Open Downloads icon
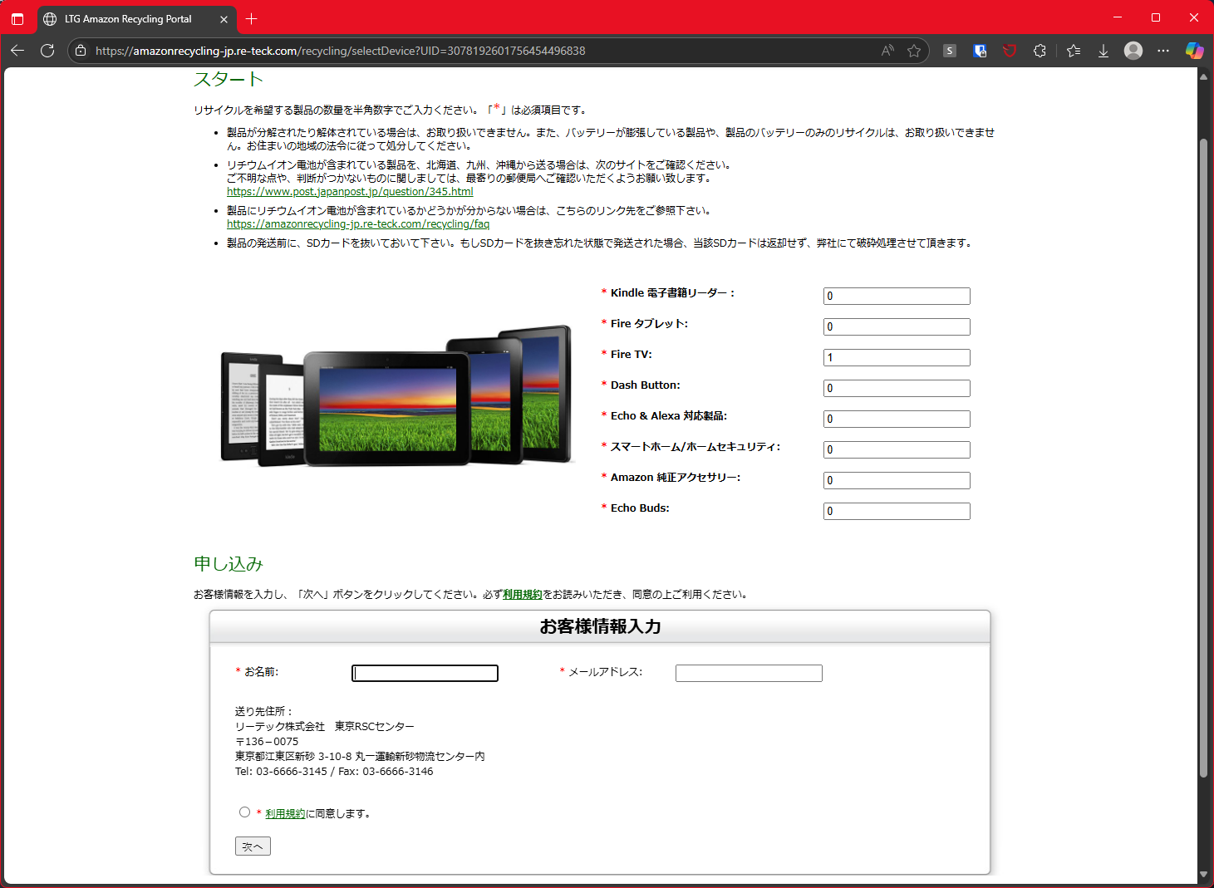This screenshot has width=1214, height=888. point(1103,51)
